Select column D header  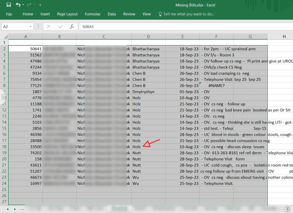point(148,37)
